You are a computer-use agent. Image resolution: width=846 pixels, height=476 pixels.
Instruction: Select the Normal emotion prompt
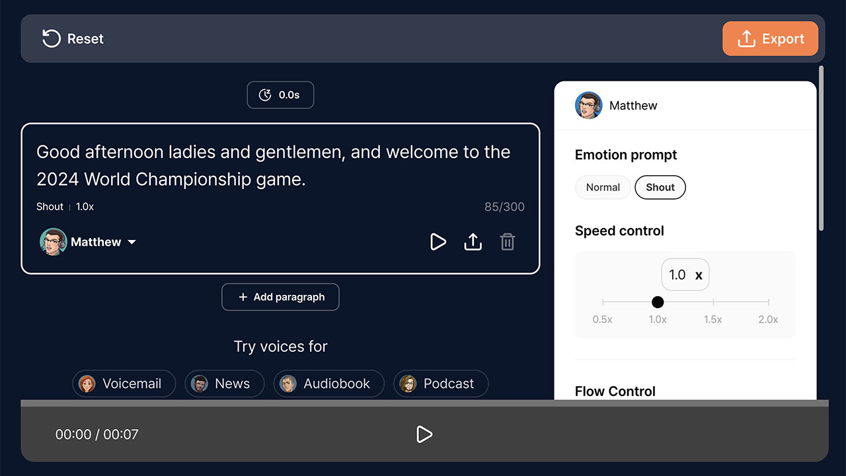coord(602,187)
